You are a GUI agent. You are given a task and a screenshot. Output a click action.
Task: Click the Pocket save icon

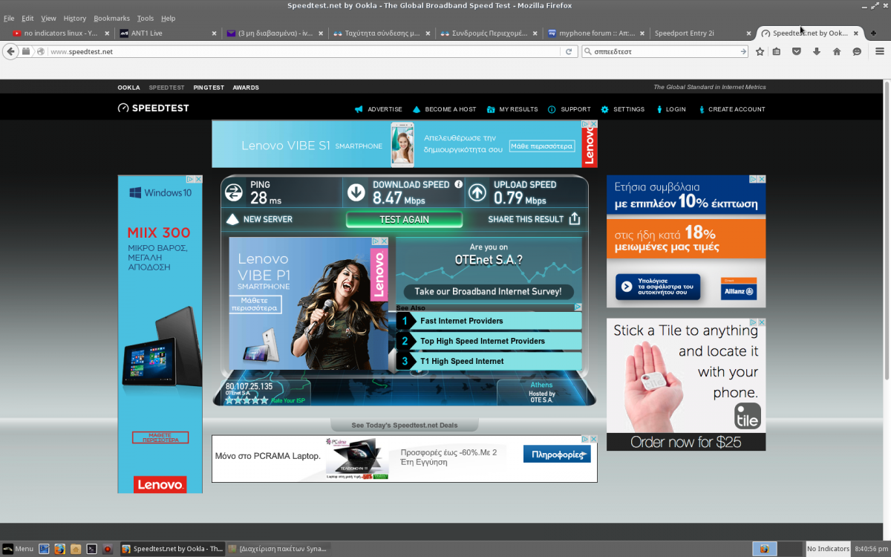click(797, 51)
